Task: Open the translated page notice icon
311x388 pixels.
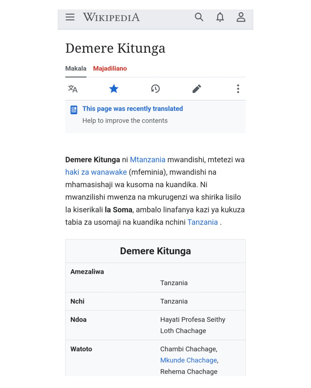Action: tap(74, 110)
